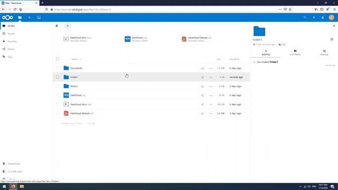Click share icon for Nextcloud Manual row
The image size is (338, 190).
point(202,113)
